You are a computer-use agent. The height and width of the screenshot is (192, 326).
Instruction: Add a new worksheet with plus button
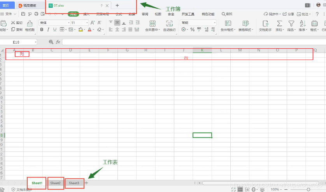tap(86, 183)
